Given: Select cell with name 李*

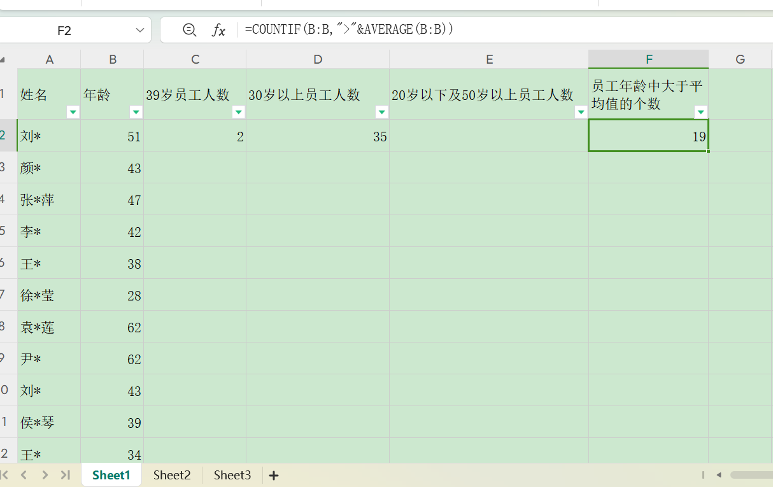Looking at the screenshot, I should click(x=49, y=231).
